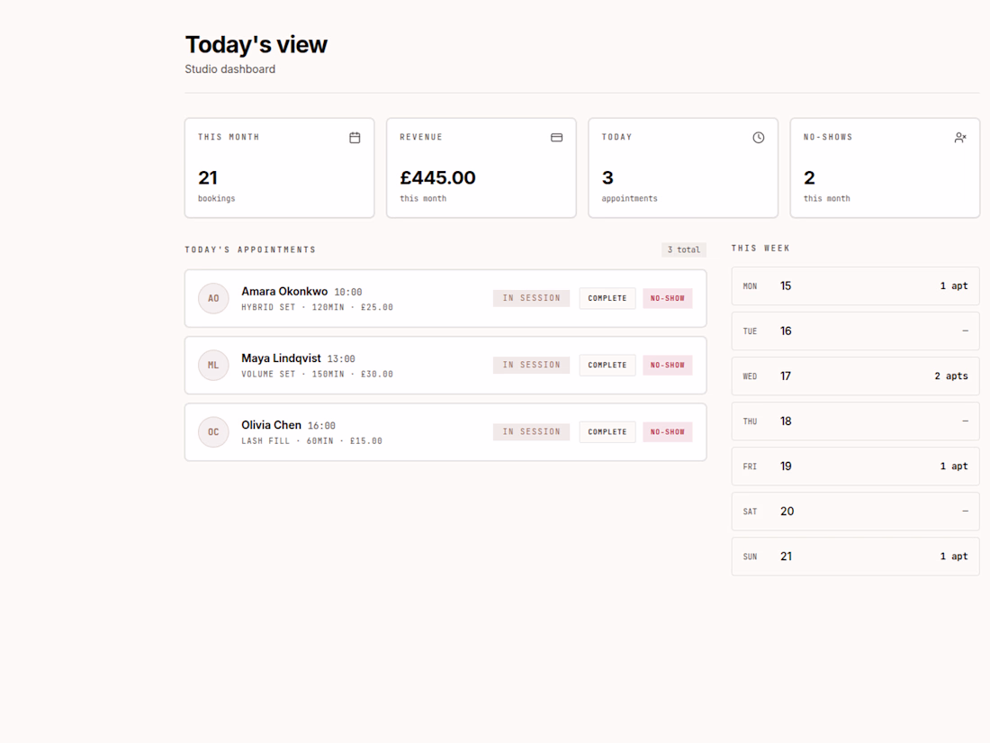Image resolution: width=990 pixels, height=743 pixels.
Task: Select the AO avatar for Amara Okonkwo
Action: tap(213, 298)
